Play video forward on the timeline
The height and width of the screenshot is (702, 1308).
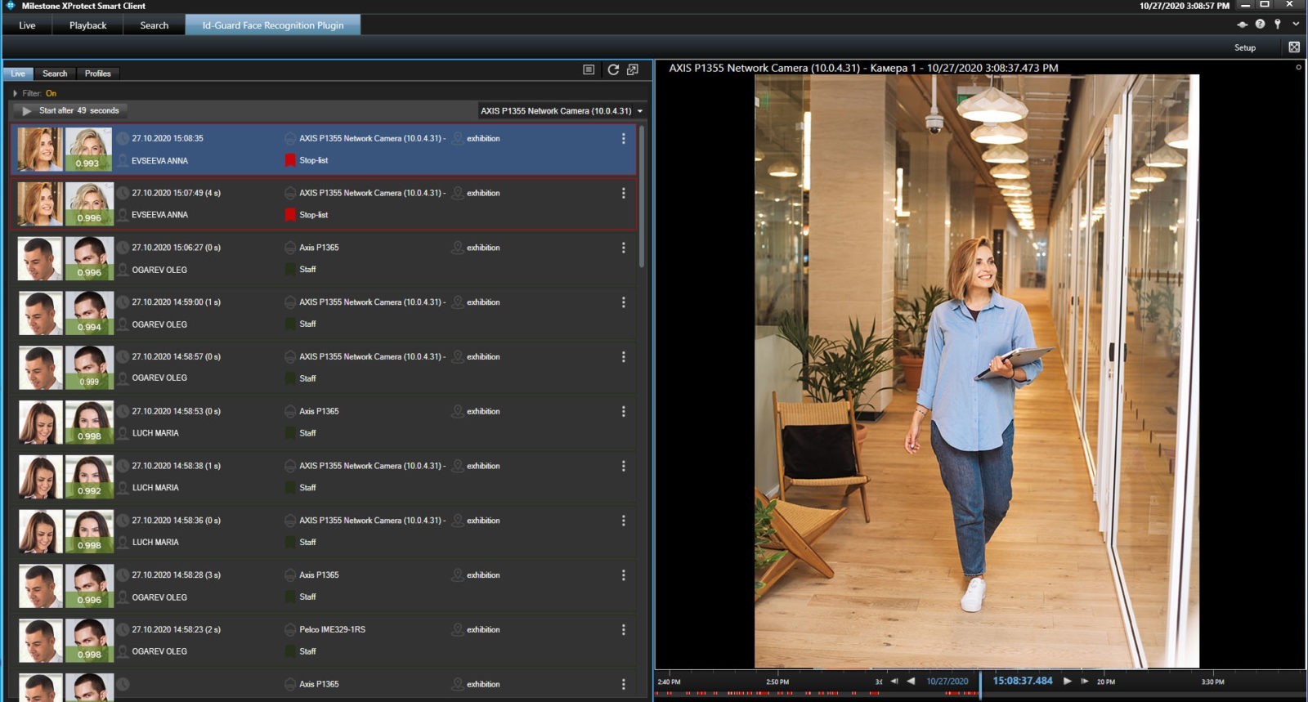point(1067,681)
